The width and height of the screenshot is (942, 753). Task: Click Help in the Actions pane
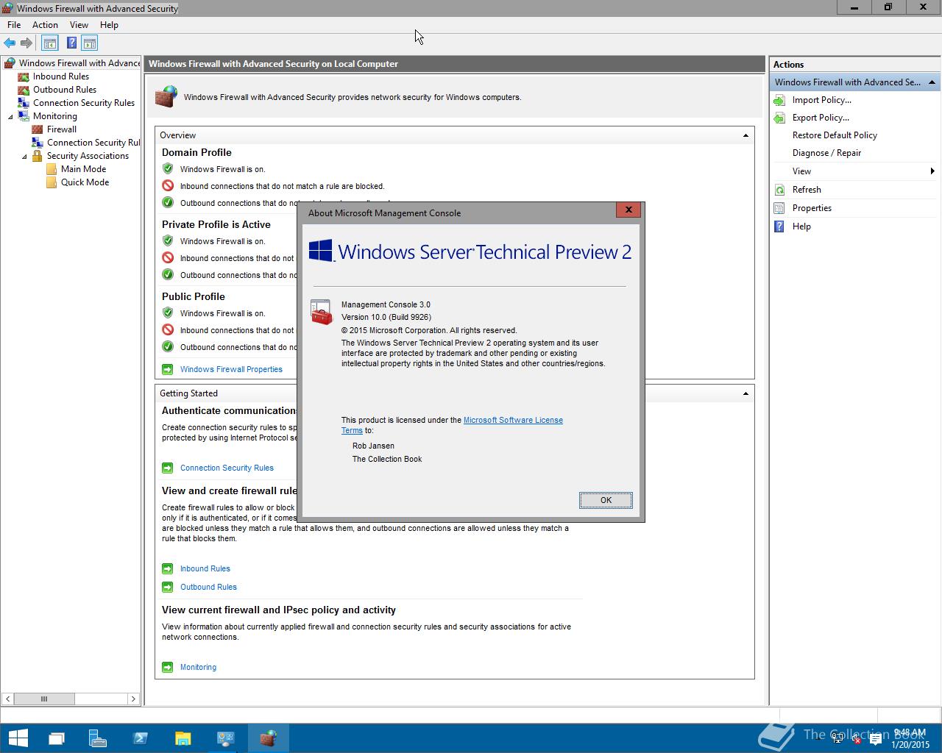(801, 226)
